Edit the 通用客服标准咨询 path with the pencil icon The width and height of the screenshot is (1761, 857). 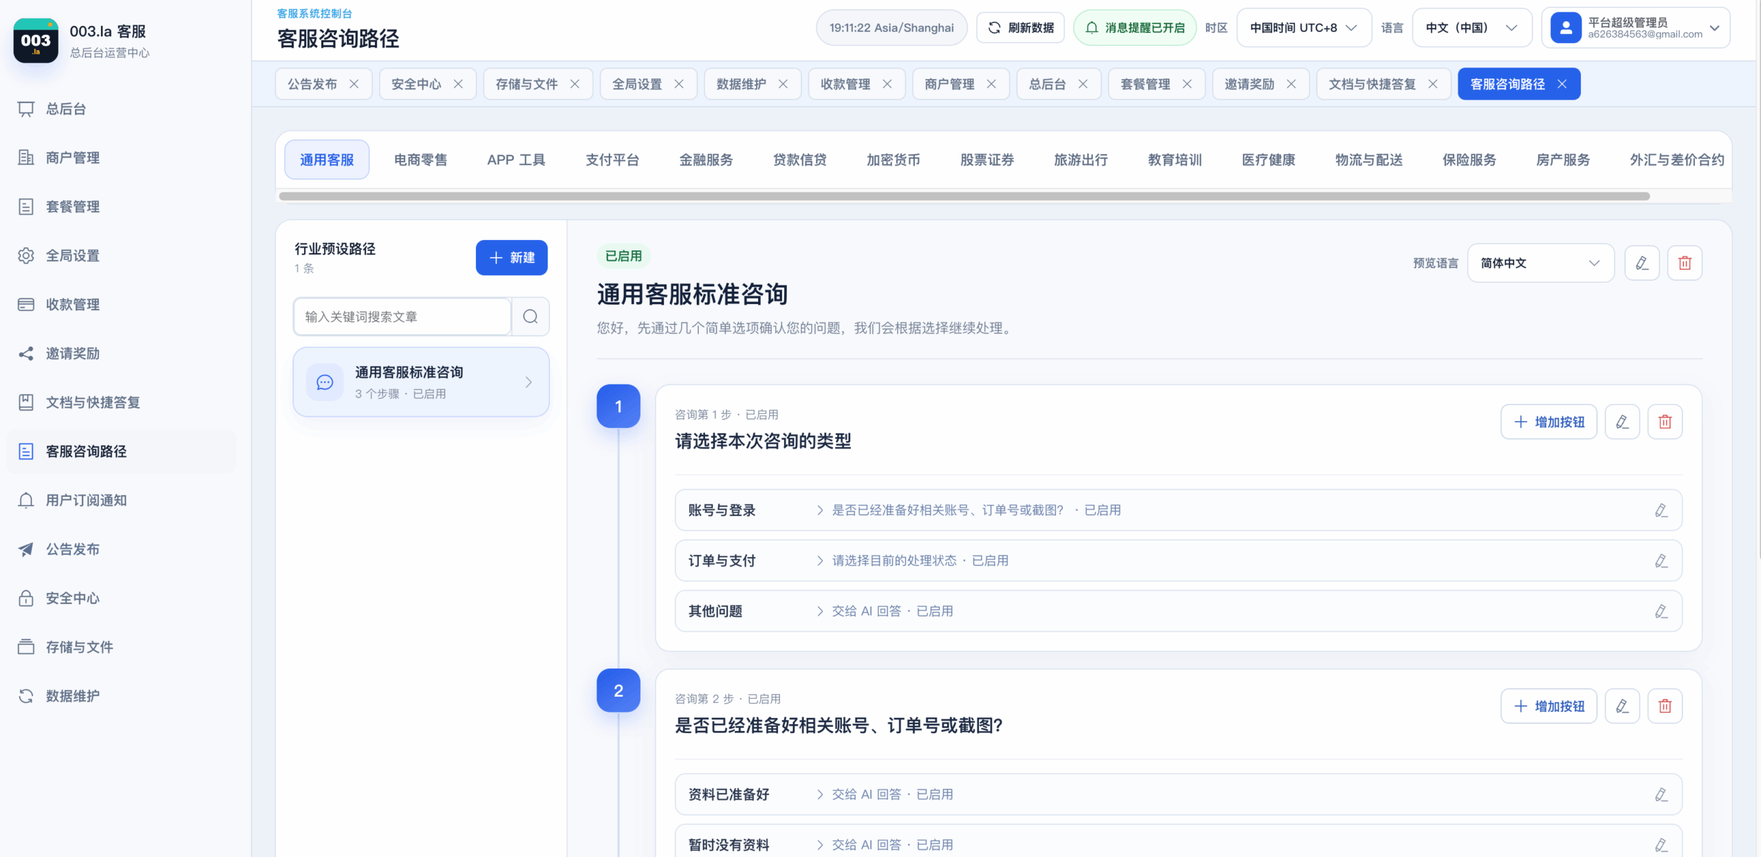click(x=1642, y=263)
